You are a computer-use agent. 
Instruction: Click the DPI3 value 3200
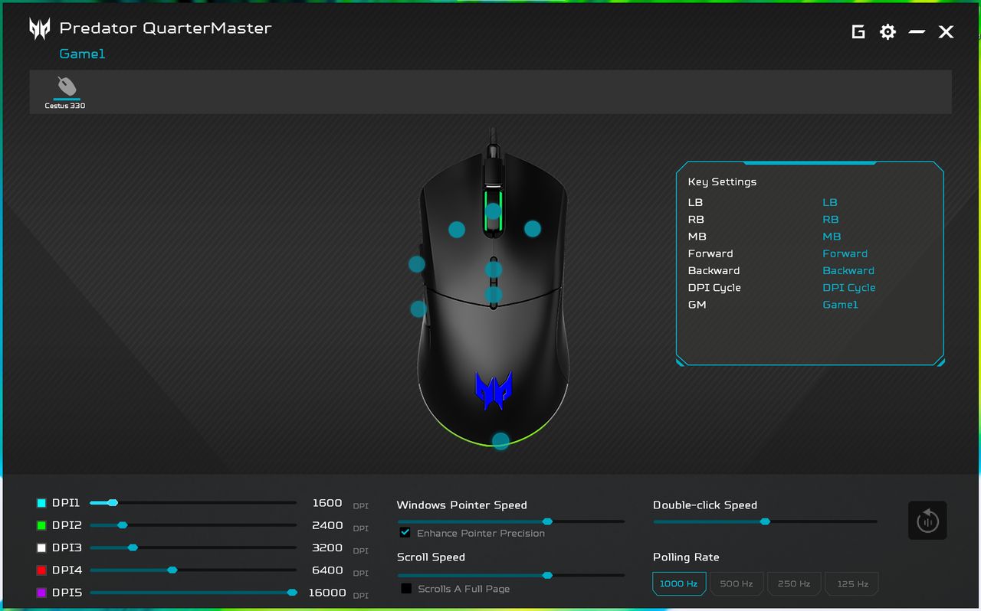pyautogui.click(x=327, y=547)
